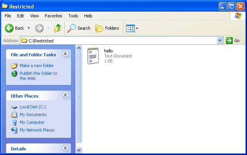The width and height of the screenshot is (247, 155).
Task: Click the grayed Forward arrow button
Action: tap(39, 28)
